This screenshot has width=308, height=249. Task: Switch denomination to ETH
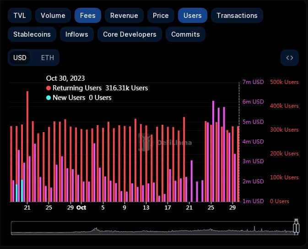[47, 58]
